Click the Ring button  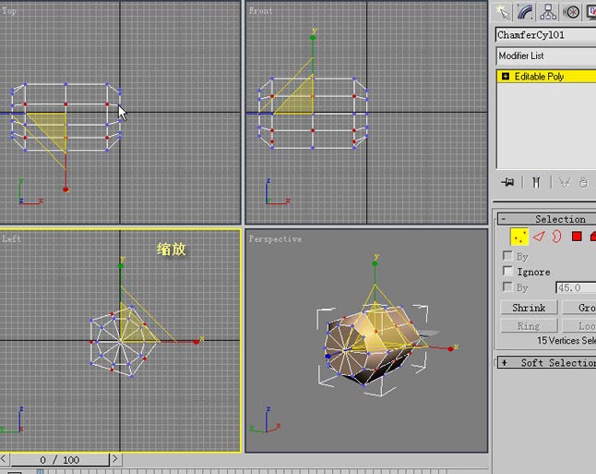tap(529, 325)
